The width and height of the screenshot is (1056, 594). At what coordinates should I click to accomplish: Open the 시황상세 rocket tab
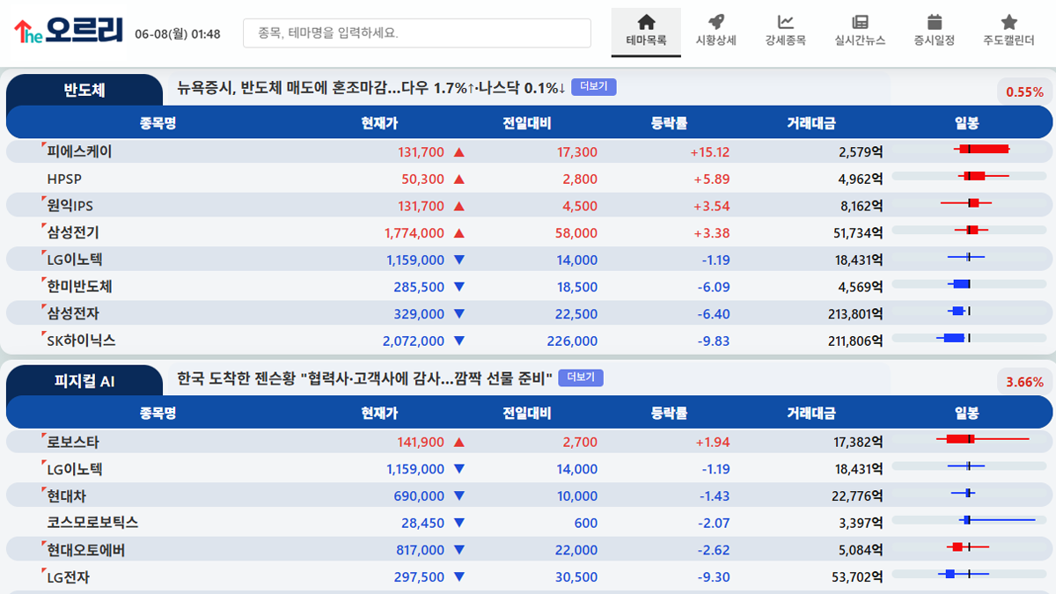715,32
